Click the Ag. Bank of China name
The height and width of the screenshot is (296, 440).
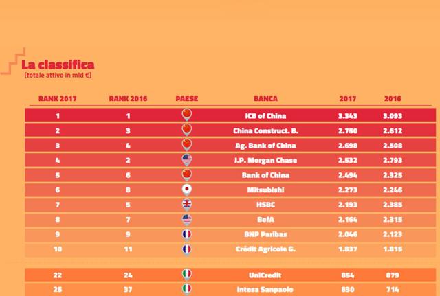coord(265,146)
